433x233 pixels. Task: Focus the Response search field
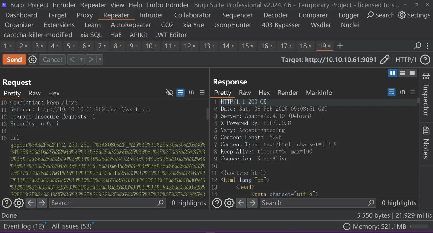(318, 203)
